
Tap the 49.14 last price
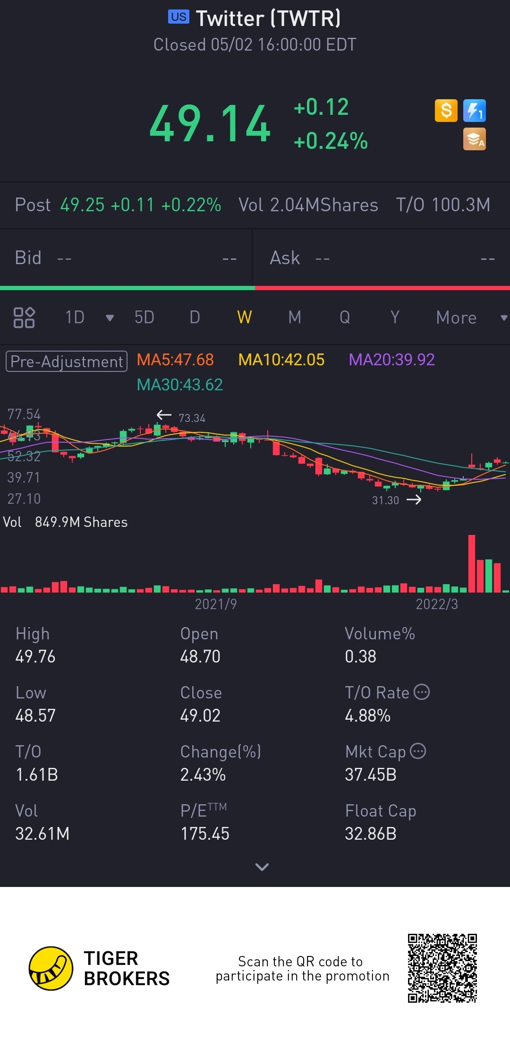pos(210,124)
